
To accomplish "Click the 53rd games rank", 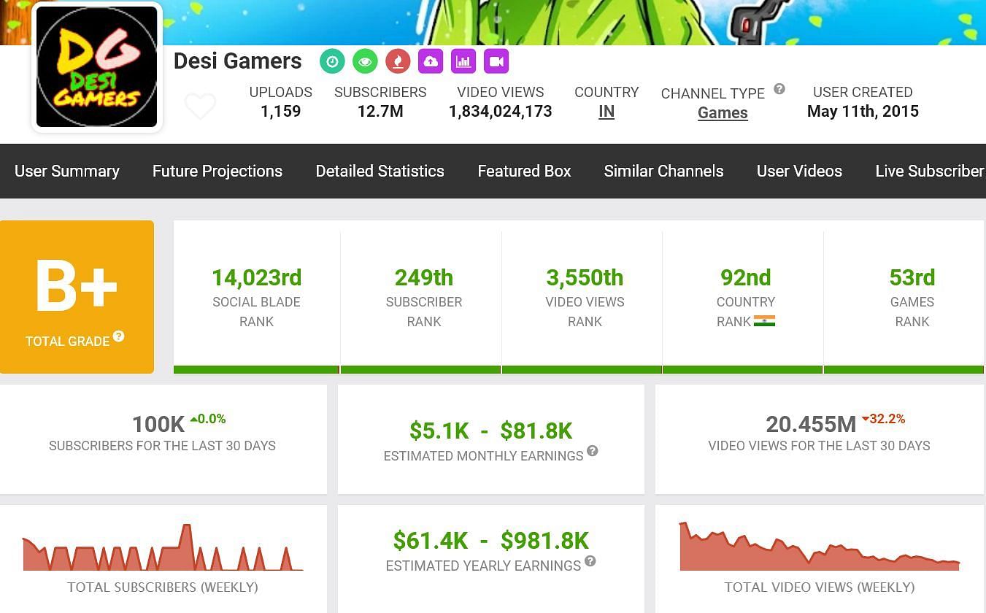I will pyautogui.click(x=912, y=278).
